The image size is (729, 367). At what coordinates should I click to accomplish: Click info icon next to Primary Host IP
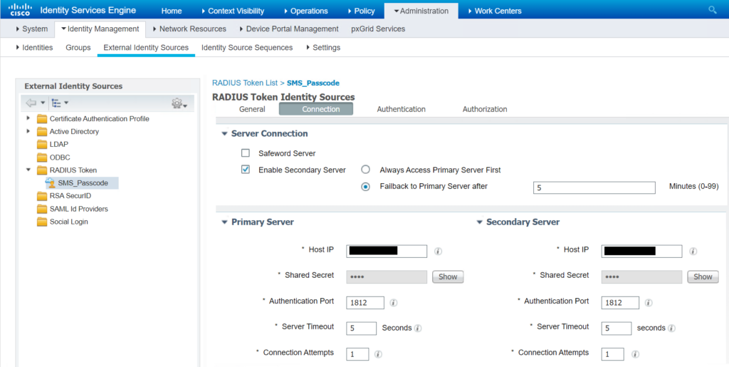tap(439, 251)
